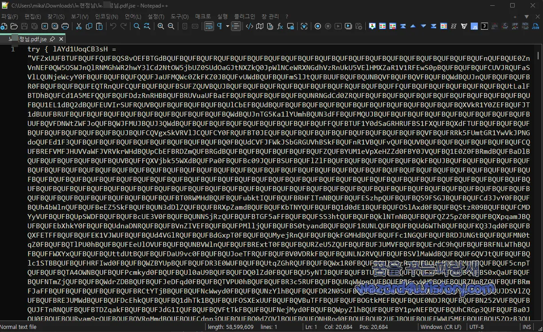Open Replace dialog using replace icon
This screenshot has height=332, width=543.
[x=147, y=26]
